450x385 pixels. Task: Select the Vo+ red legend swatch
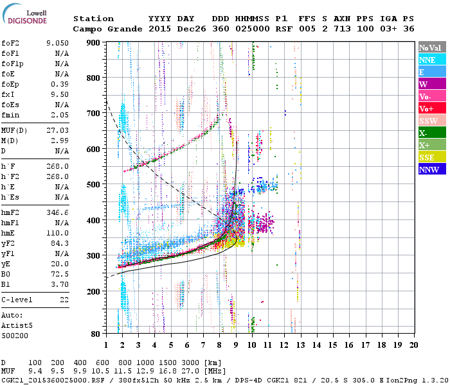pyautogui.click(x=432, y=108)
